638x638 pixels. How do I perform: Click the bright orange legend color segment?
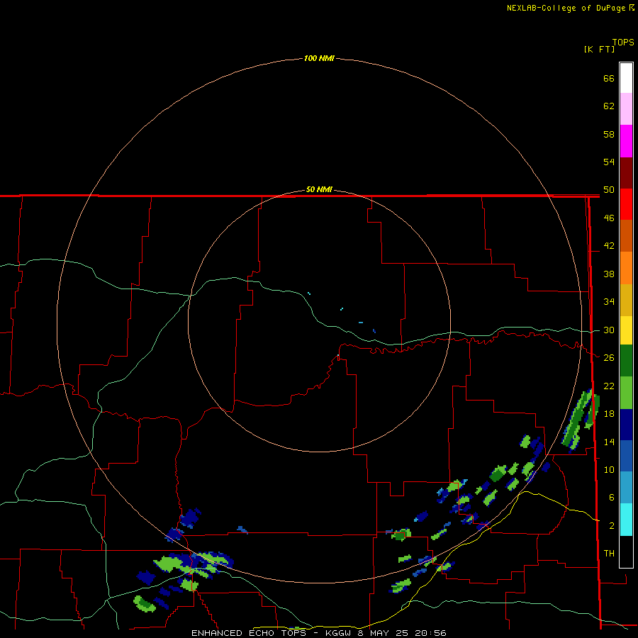pyautogui.click(x=626, y=268)
